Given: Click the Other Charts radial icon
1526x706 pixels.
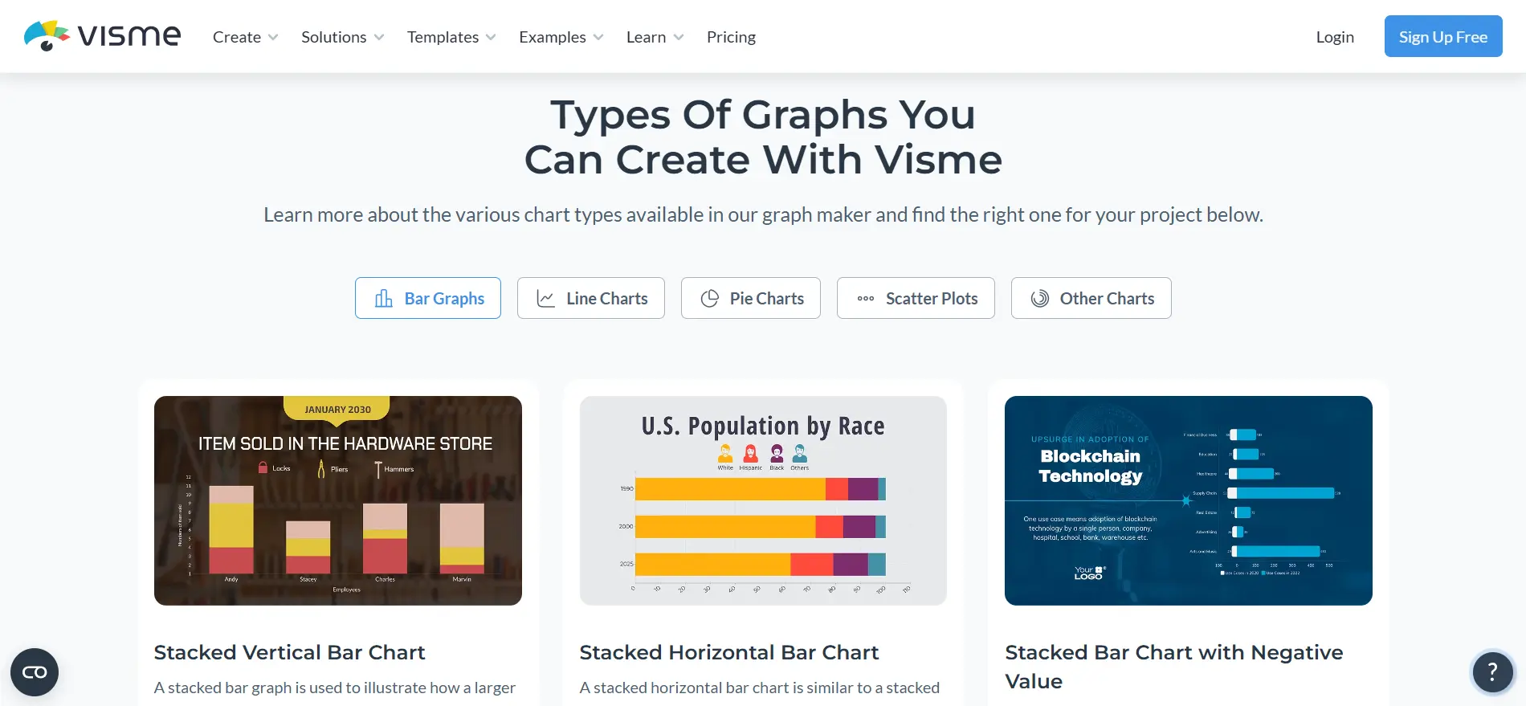Looking at the screenshot, I should tap(1040, 298).
